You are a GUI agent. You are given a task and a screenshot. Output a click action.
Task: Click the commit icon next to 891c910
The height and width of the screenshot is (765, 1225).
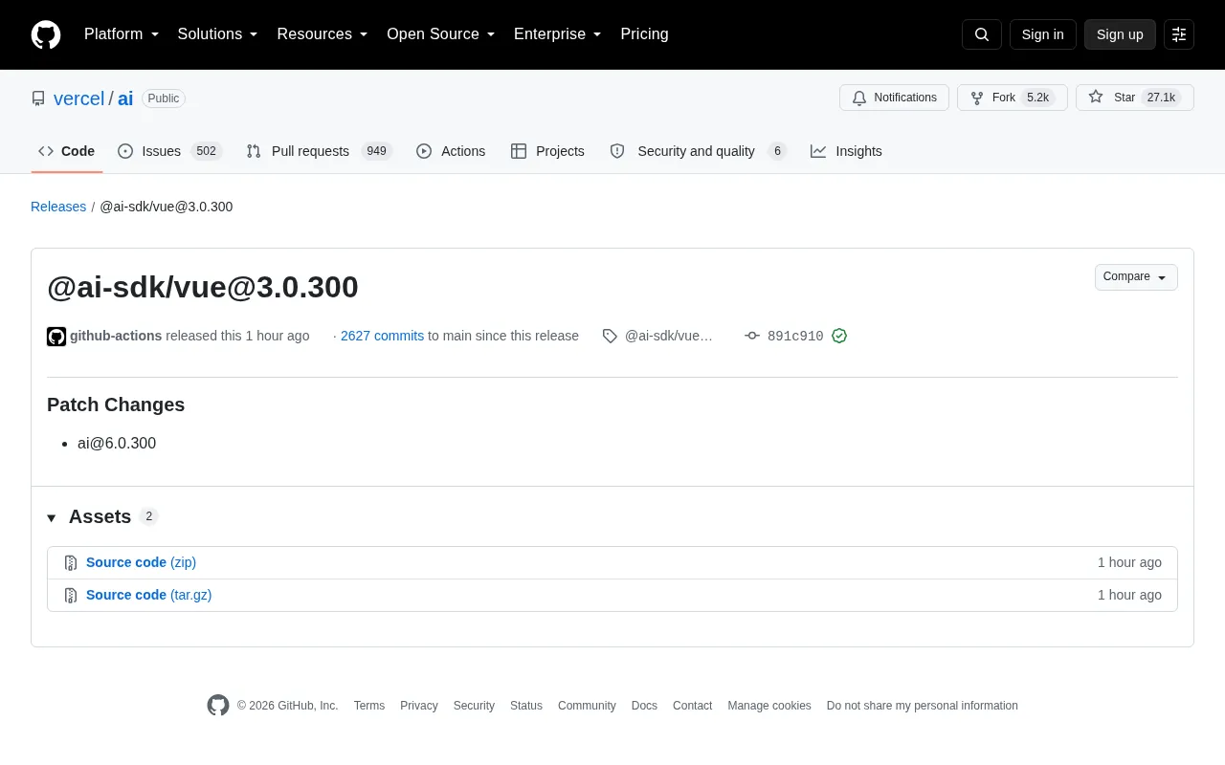(x=752, y=336)
